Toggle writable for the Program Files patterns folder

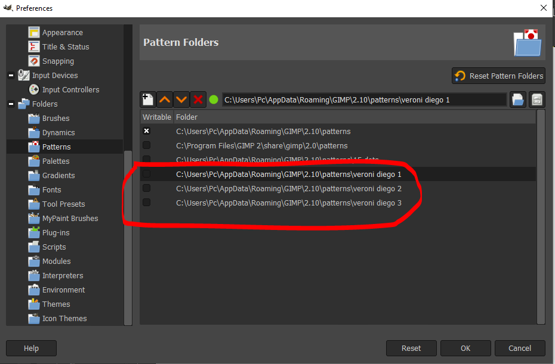pyautogui.click(x=147, y=145)
